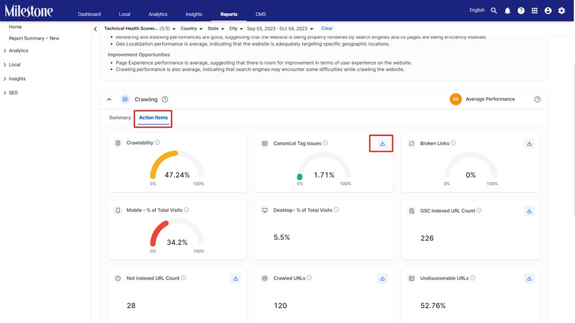Open the State filter dropdown

pos(216,28)
